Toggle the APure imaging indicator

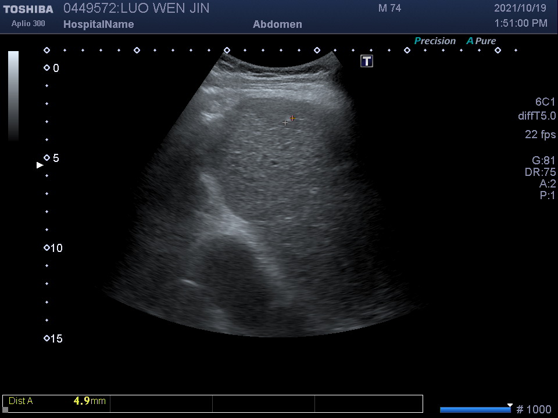[481, 41]
